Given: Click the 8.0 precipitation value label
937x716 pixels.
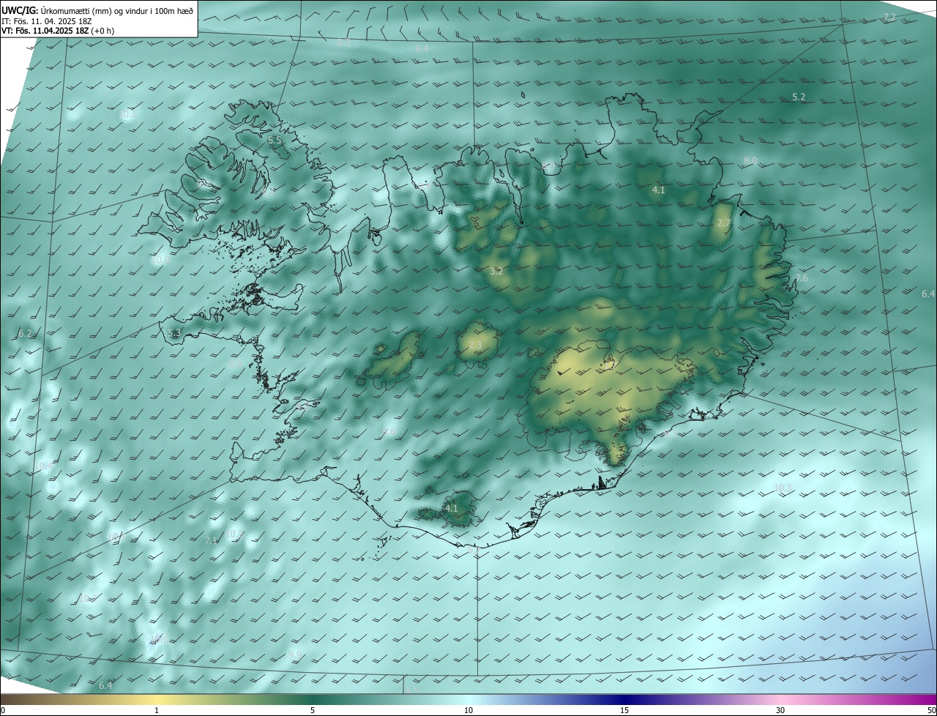Looking at the screenshot, I should (750, 160).
